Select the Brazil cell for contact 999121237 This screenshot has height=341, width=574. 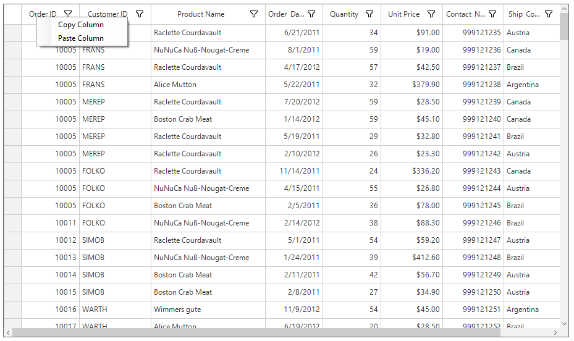(x=531, y=67)
